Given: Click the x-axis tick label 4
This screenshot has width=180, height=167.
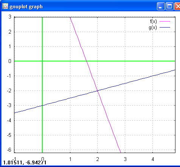Looking at the screenshot, I should pos(153,159).
